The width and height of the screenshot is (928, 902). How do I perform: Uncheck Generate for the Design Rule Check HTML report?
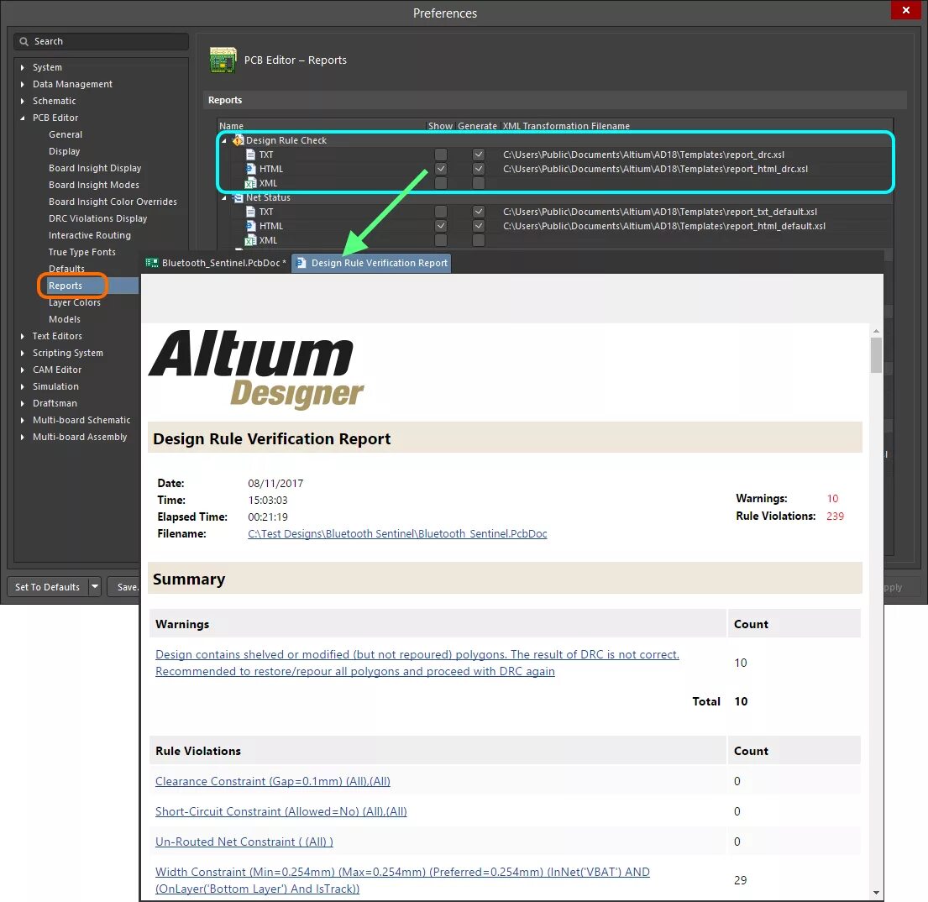[478, 169]
